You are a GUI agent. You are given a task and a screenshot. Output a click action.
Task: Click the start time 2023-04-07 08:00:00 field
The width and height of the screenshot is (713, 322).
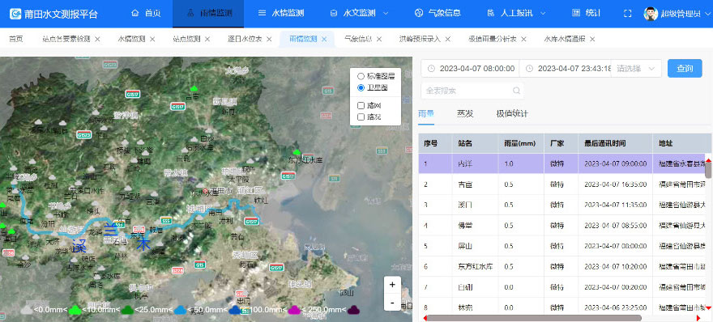click(470, 69)
